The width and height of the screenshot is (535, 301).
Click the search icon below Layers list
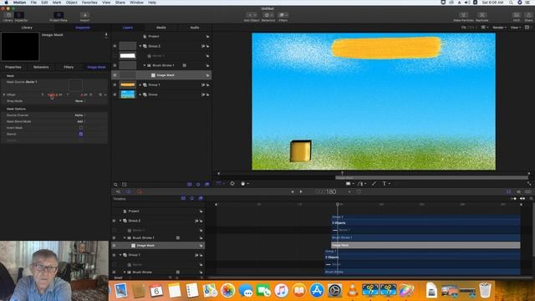(x=115, y=184)
